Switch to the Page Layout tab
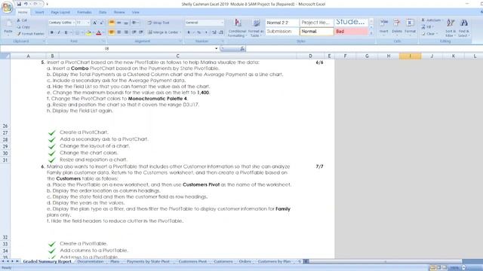Screen dimensions: 483x271 point(60,12)
